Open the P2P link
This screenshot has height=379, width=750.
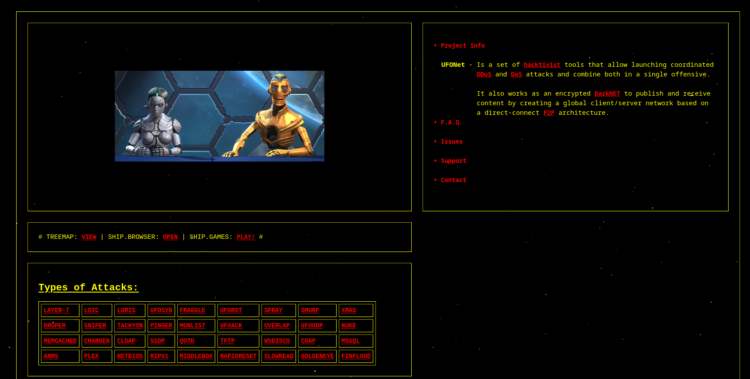(x=549, y=113)
